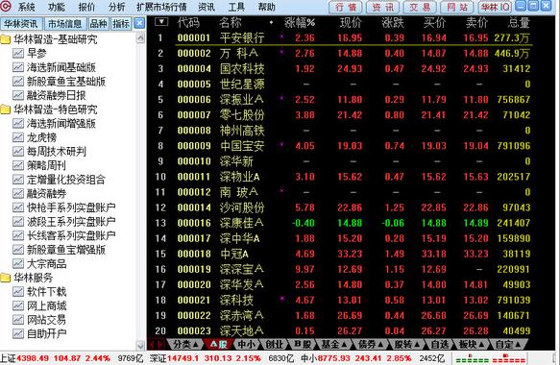Click the sidebar scrollbar down arrow
Viewport: 560px width, 365px height.
pos(140,345)
